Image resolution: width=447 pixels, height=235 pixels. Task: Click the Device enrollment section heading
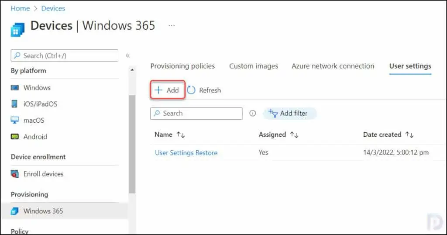point(38,156)
